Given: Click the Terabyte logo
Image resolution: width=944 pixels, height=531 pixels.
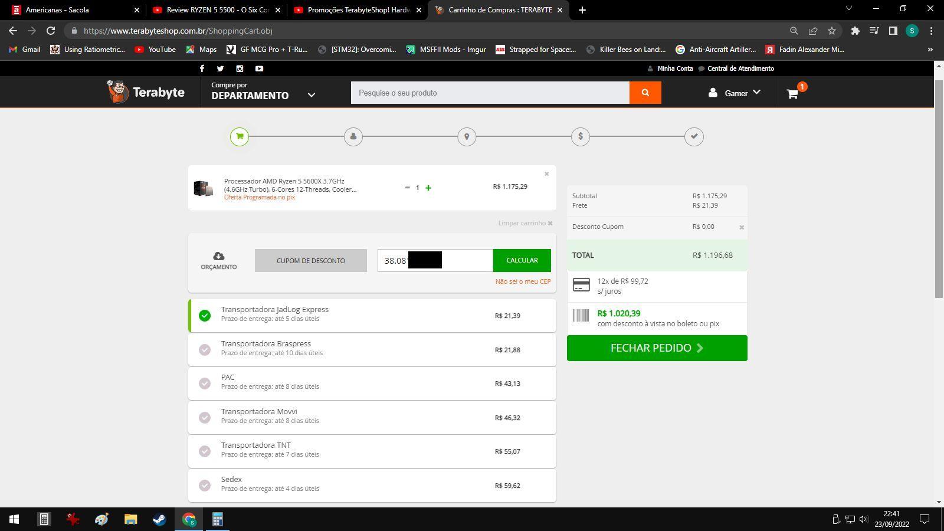Looking at the screenshot, I should 146,92.
